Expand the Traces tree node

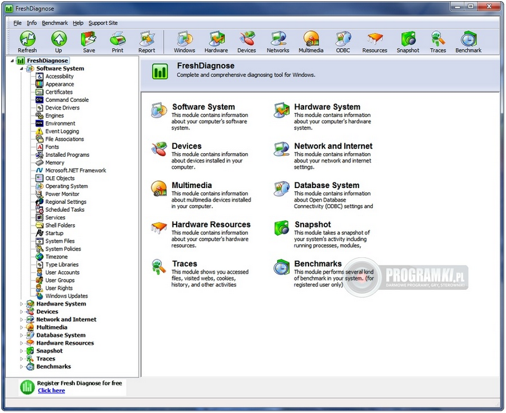(x=22, y=359)
